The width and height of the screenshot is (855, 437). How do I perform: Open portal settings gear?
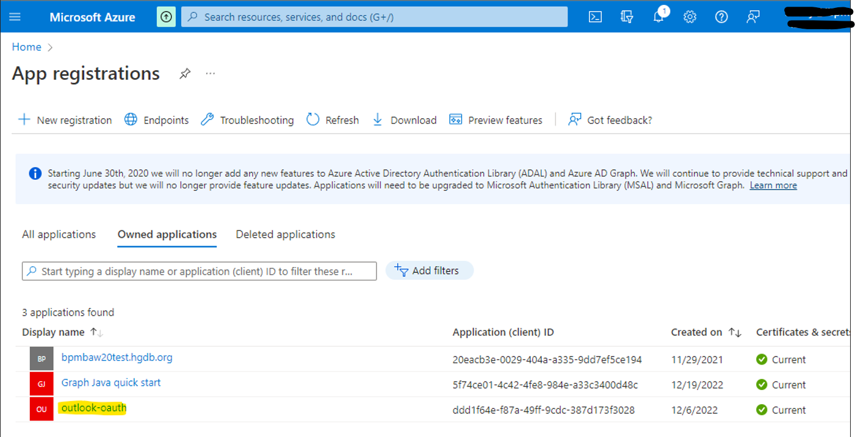coord(690,17)
